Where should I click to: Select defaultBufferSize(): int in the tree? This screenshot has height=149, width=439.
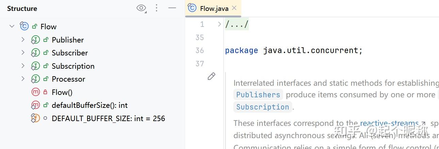pyautogui.click(x=90, y=105)
